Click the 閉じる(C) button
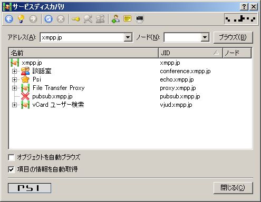Screen dimensions: 261x202 pos(233,188)
